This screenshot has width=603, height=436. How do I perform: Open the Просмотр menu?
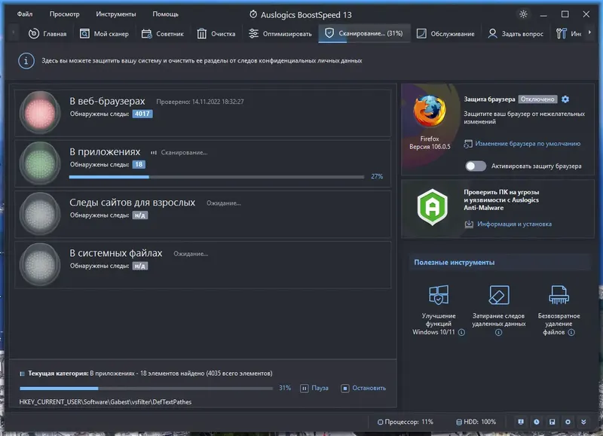(64, 14)
